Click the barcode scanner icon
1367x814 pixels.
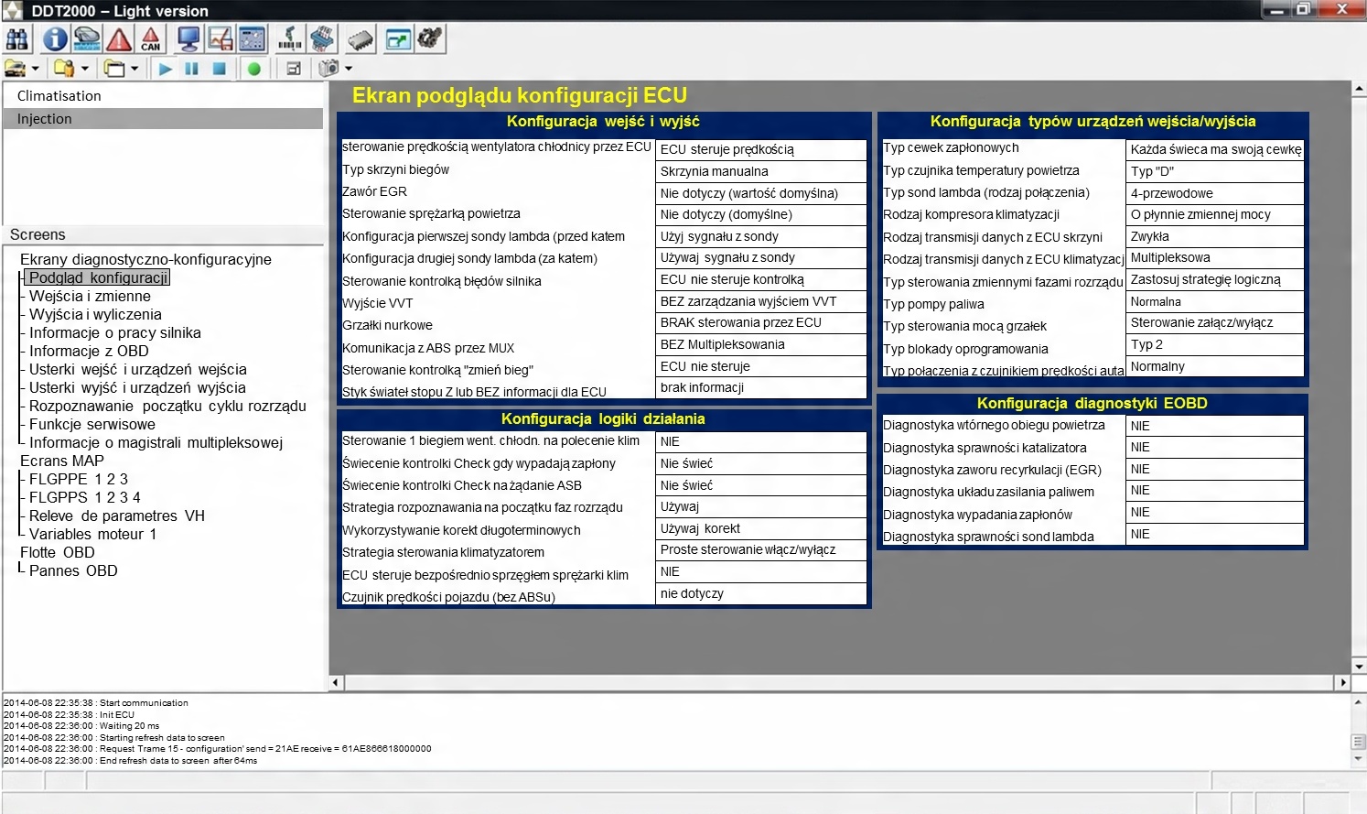pos(290,39)
